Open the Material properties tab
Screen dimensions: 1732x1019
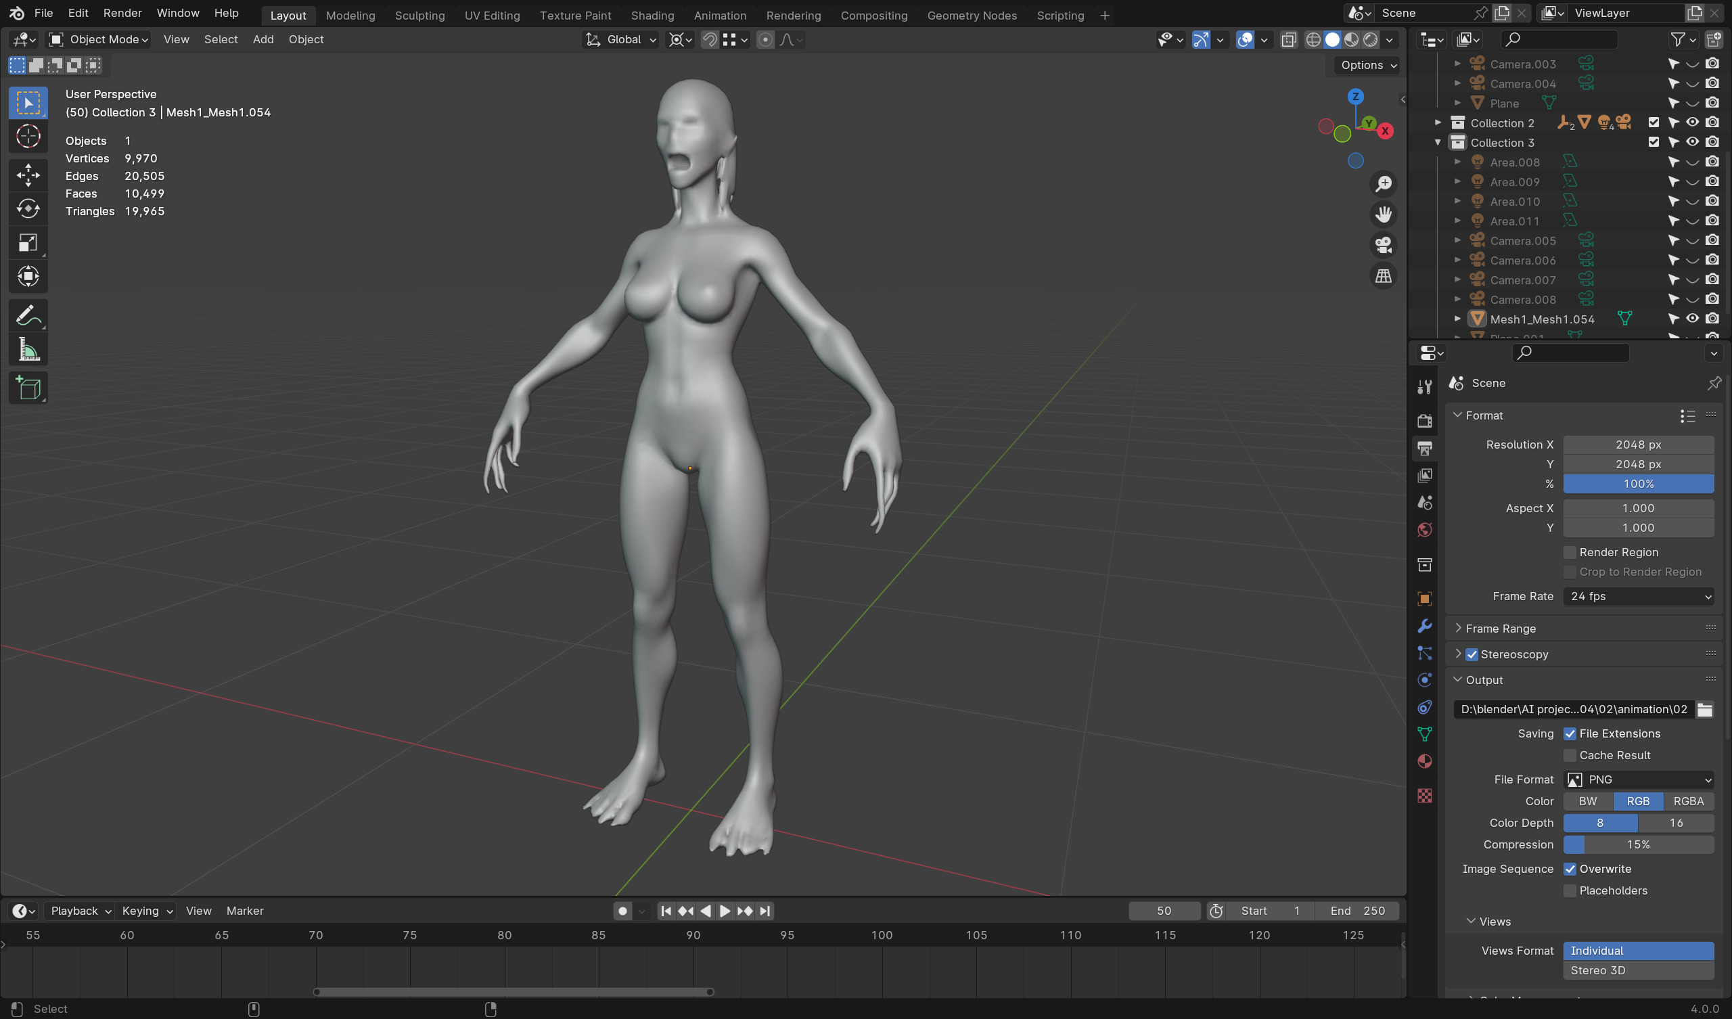pyautogui.click(x=1425, y=762)
